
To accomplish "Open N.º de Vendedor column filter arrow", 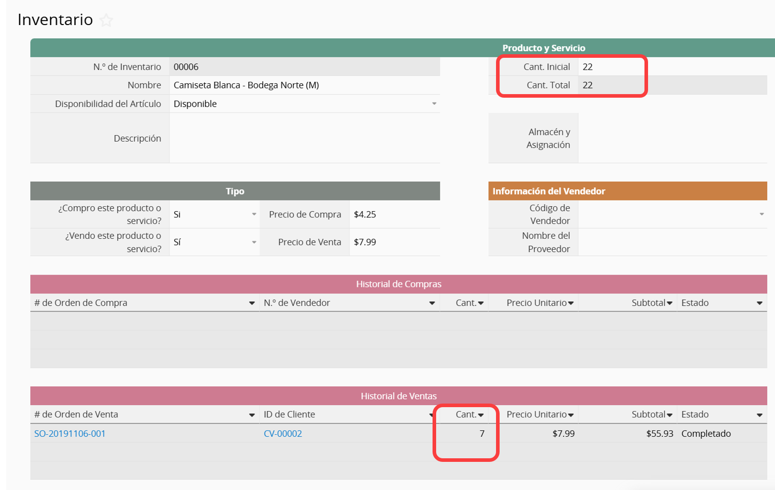I will pos(432,303).
